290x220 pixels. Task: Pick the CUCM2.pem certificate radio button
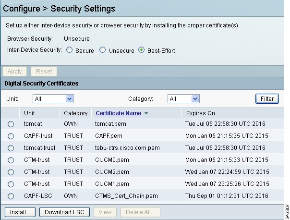(x=11, y=172)
